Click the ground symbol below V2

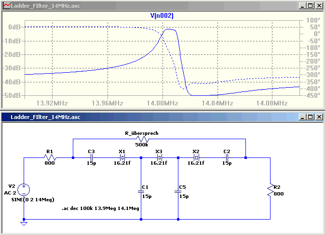[24, 223]
